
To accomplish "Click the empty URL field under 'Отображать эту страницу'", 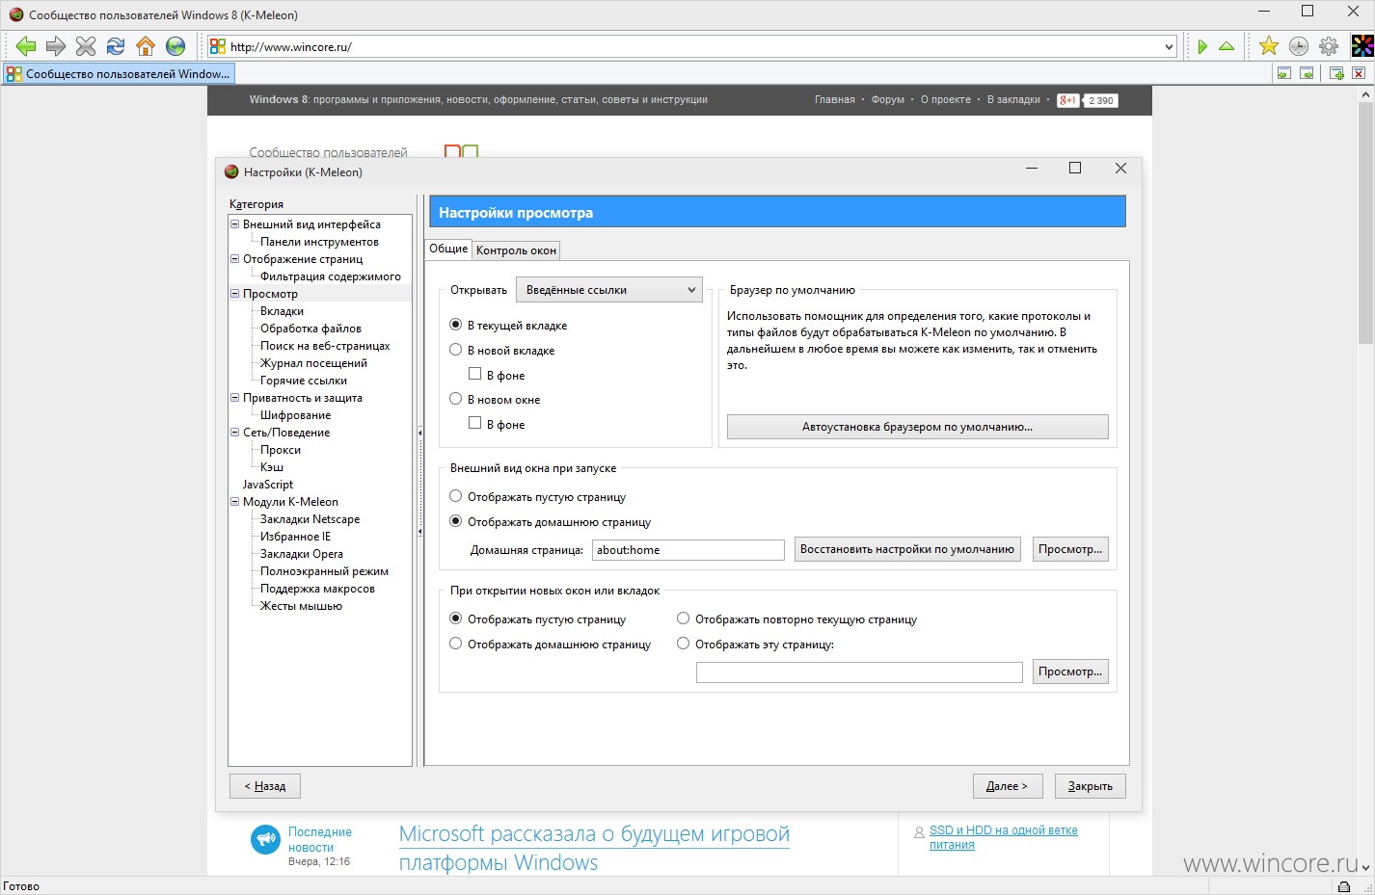I will (x=859, y=672).
